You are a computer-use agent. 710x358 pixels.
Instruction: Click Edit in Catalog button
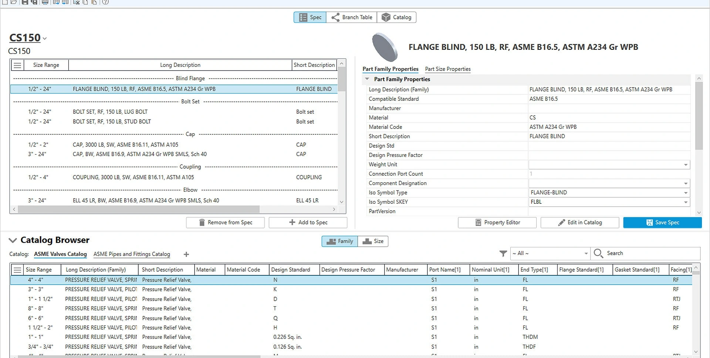pyautogui.click(x=580, y=223)
